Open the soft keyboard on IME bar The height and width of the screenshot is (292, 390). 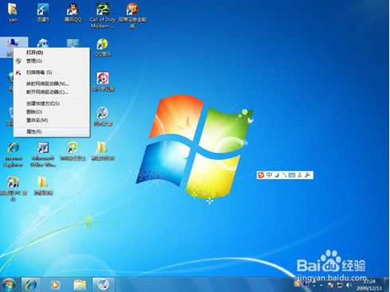point(292,175)
